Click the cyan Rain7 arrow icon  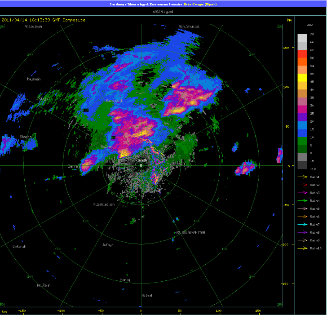(302, 225)
